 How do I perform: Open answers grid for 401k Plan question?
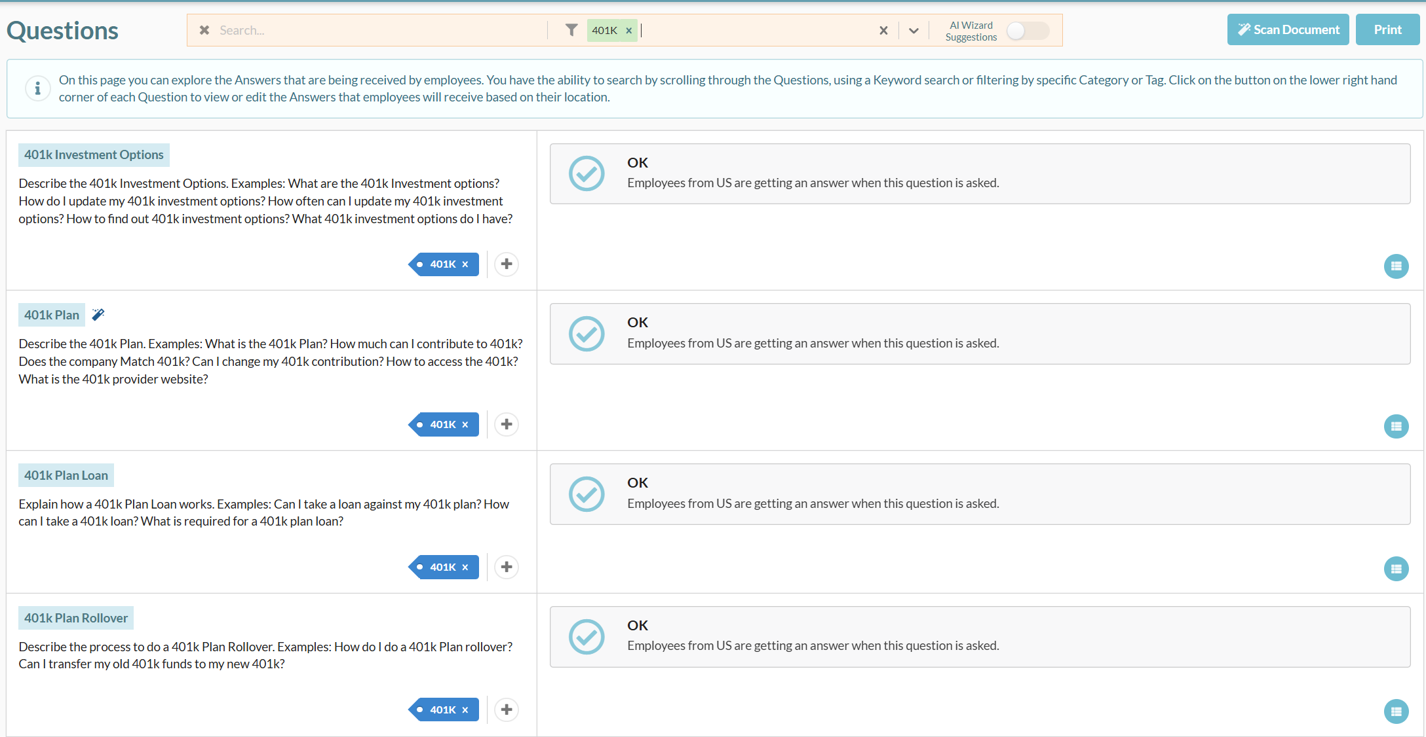point(1396,426)
